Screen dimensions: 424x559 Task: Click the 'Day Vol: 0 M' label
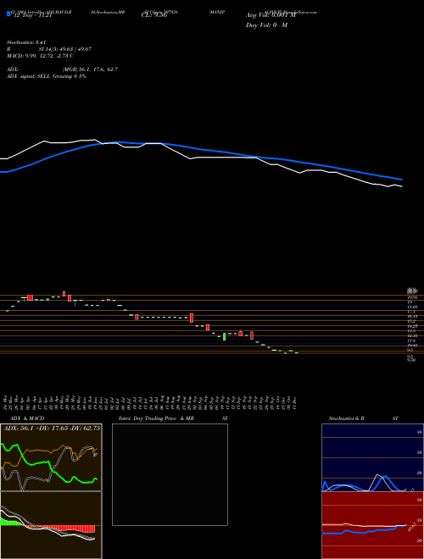(x=266, y=25)
